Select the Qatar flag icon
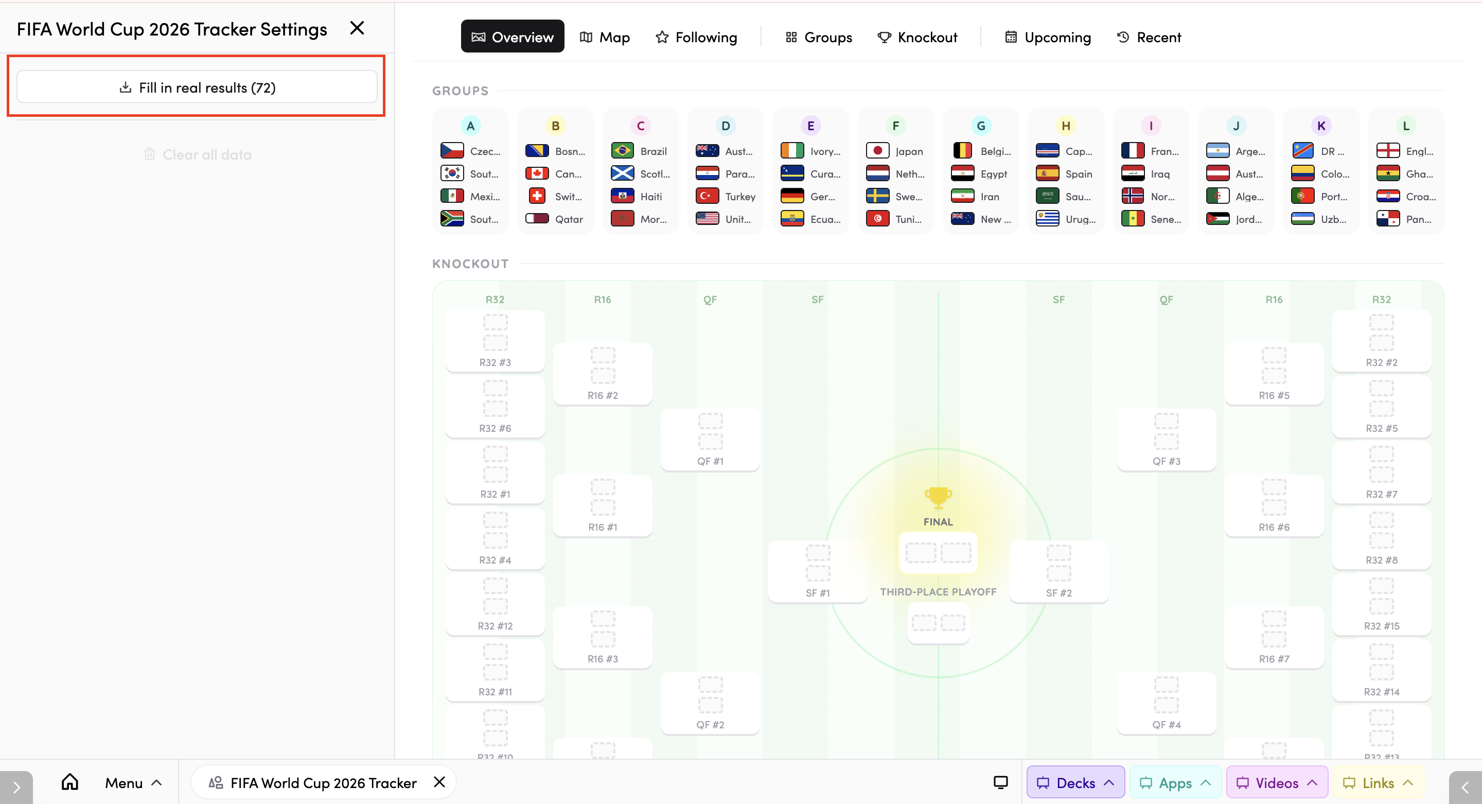Viewport: 1482px width, 804px height. [537, 219]
